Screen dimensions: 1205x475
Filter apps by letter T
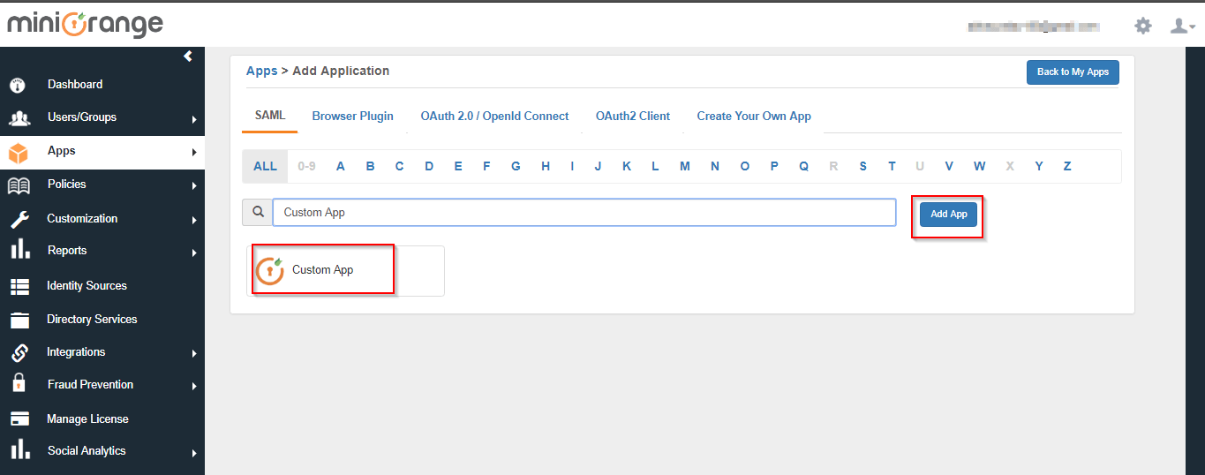pyautogui.click(x=892, y=166)
